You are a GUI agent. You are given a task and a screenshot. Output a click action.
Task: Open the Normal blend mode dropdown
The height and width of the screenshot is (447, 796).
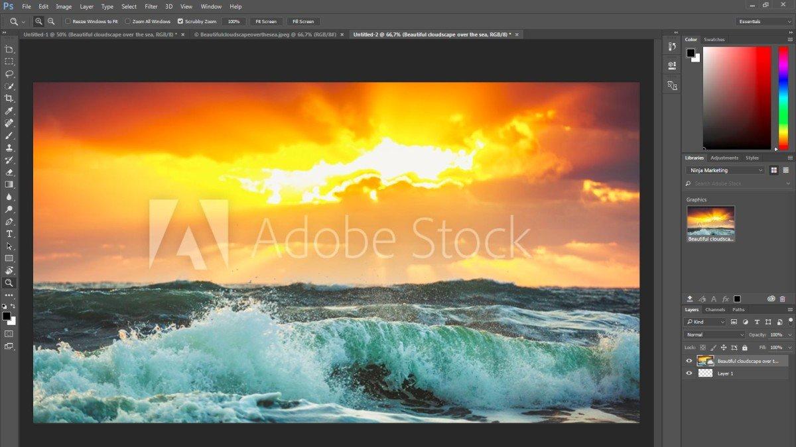(x=715, y=334)
